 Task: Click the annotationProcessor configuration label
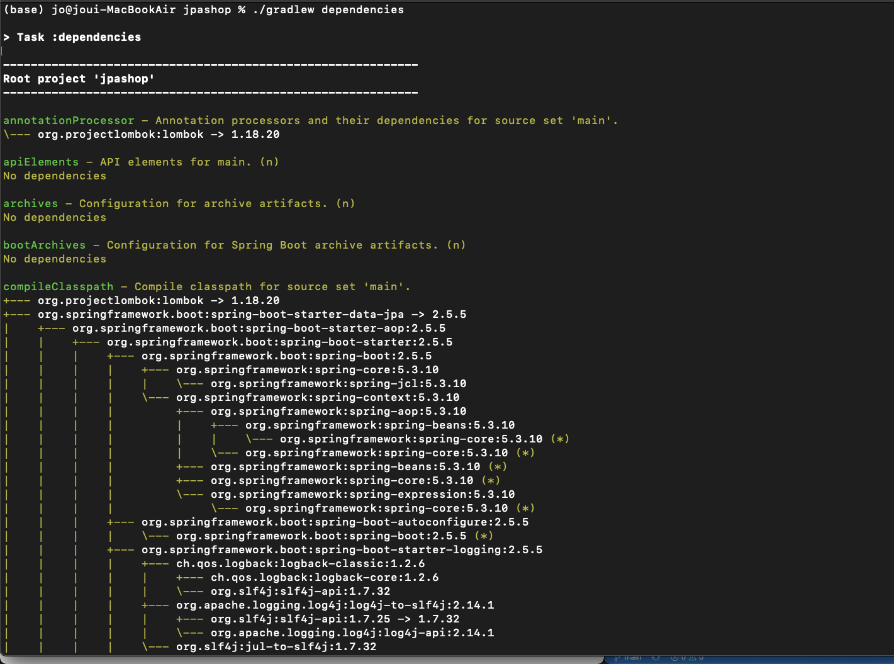pyautogui.click(x=69, y=120)
